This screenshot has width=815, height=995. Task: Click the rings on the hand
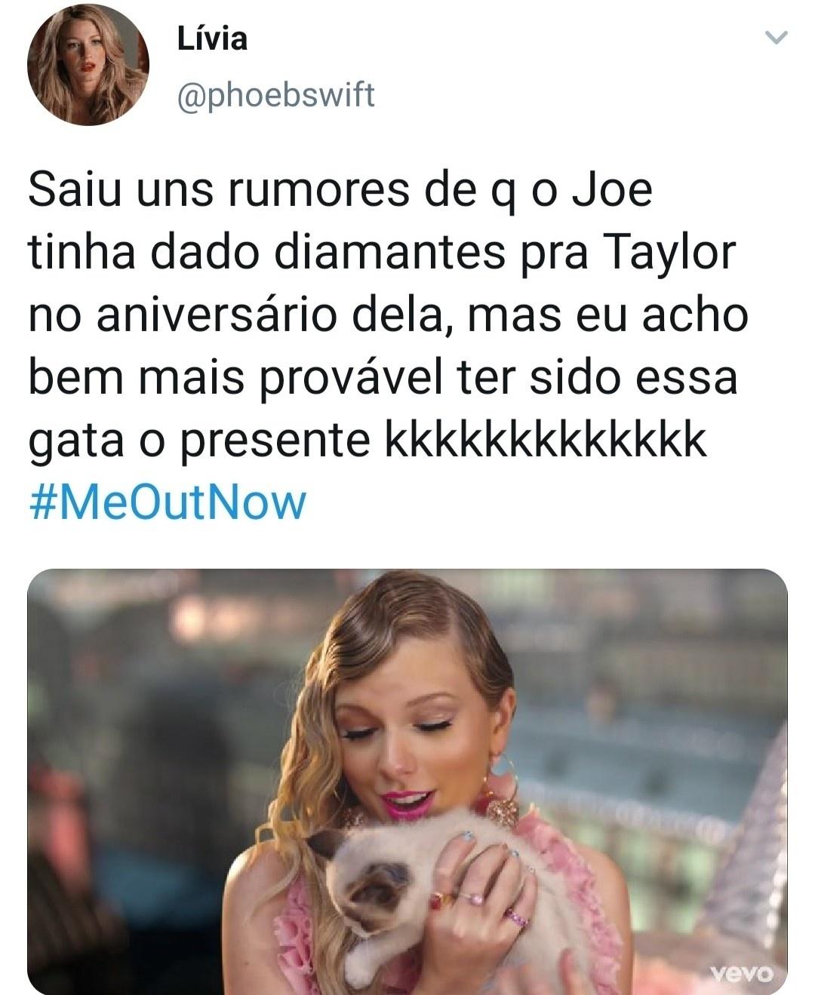click(x=481, y=904)
